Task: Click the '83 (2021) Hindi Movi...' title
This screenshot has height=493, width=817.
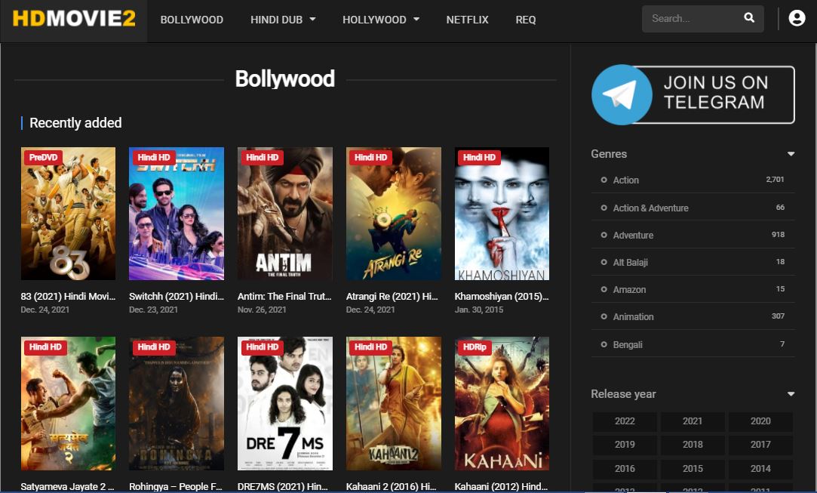Action: pyautogui.click(x=68, y=296)
